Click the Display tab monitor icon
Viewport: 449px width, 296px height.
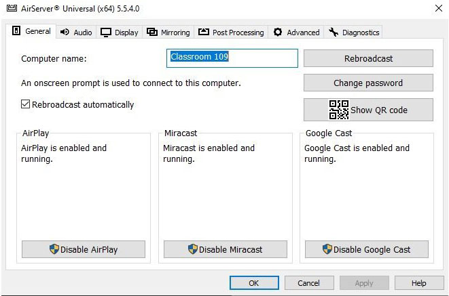(x=106, y=33)
